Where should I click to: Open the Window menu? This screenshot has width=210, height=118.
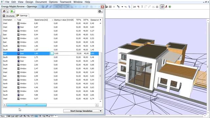pyautogui.click(x=78, y=2)
